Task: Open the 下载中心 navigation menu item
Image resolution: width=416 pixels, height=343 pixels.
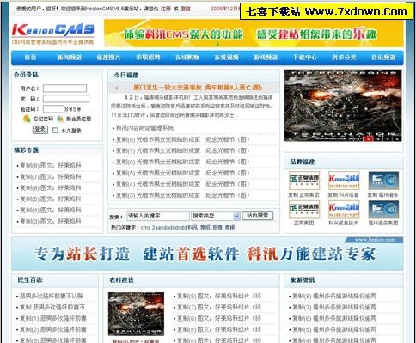Action: tap(305, 58)
